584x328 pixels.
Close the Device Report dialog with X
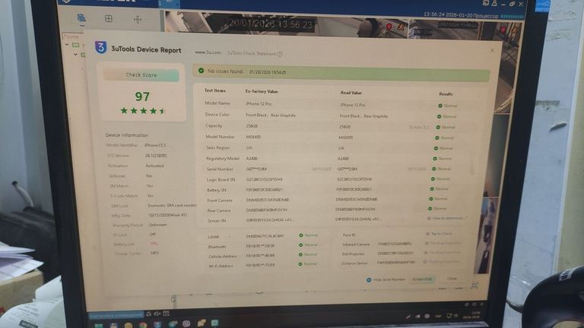pos(492,50)
